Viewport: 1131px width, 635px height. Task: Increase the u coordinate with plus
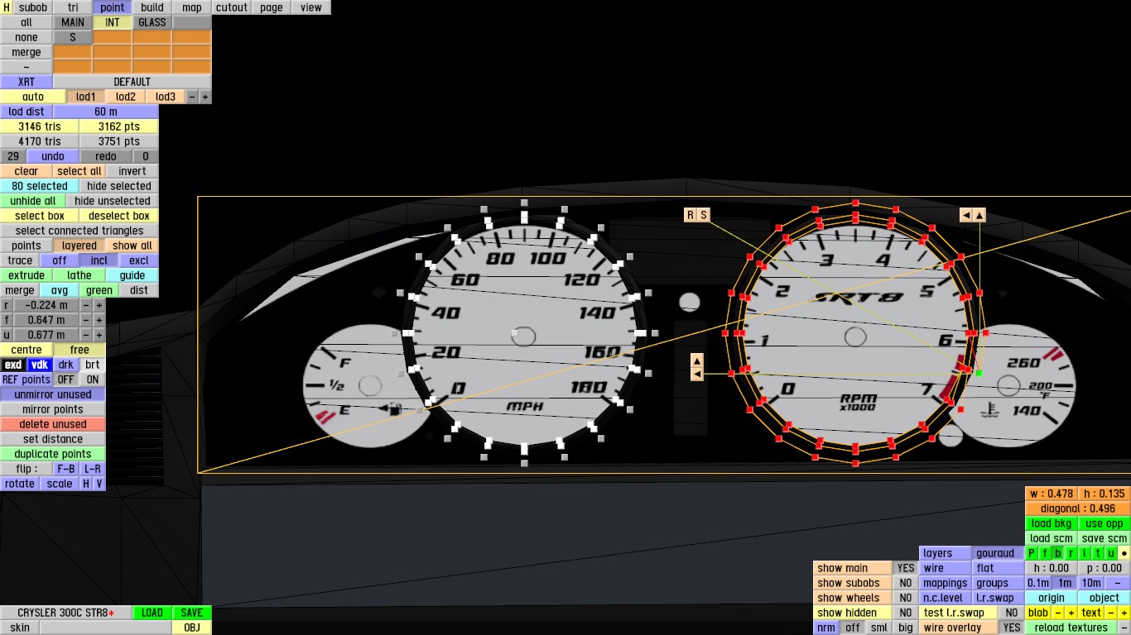[x=99, y=335]
